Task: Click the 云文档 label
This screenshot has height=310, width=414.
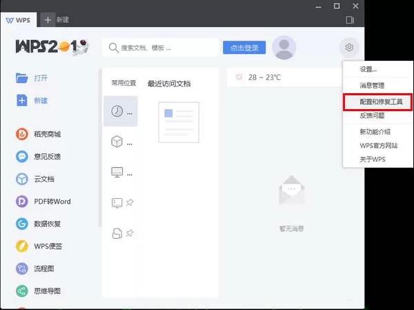Action: coord(44,180)
